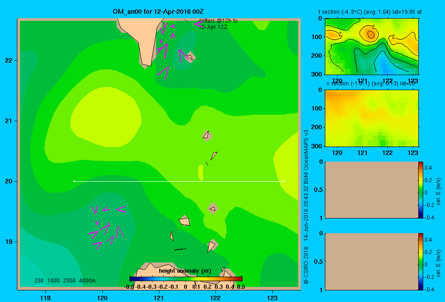The height and width of the screenshot is (302, 445).
Task: Click the '0.5' label on height color bar
Action: pos(241,287)
